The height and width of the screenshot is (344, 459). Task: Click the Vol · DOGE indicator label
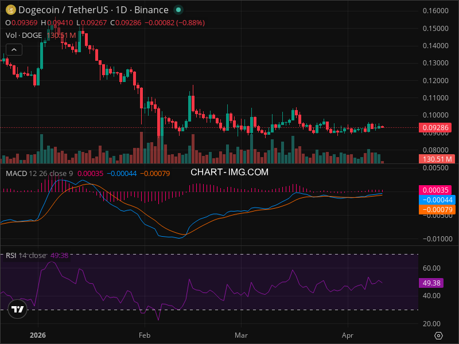coord(24,36)
